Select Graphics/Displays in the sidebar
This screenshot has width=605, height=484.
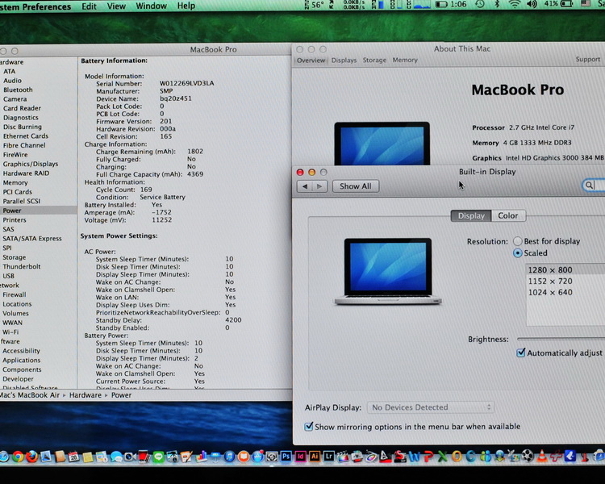coord(31,164)
